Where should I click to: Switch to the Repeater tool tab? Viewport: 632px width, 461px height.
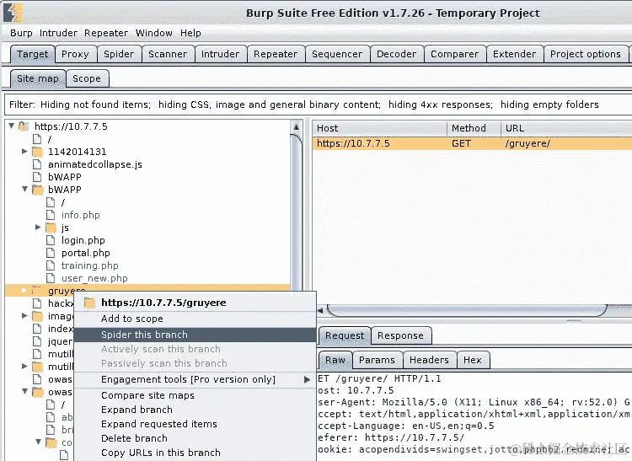coord(276,54)
